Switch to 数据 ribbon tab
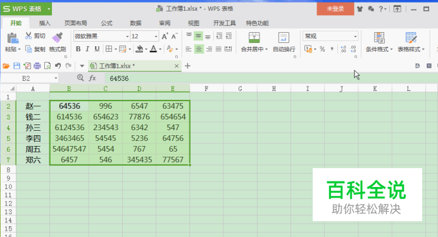 coord(135,23)
